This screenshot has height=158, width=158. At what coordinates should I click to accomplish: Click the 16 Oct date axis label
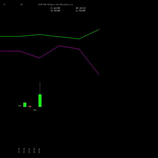click(24, 150)
